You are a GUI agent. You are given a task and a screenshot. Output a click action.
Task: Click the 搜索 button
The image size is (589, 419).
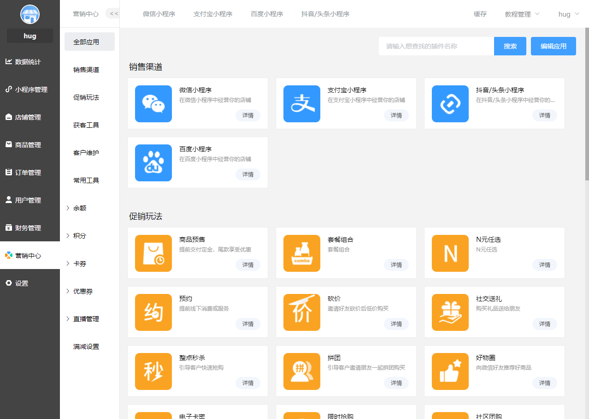click(x=510, y=46)
